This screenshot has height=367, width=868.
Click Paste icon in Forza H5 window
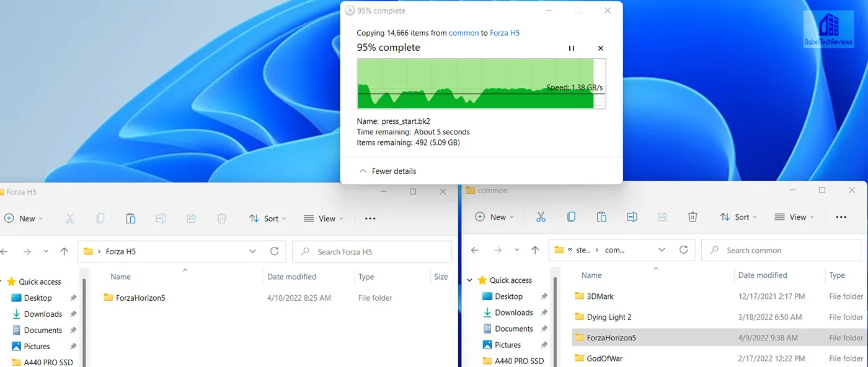130,218
